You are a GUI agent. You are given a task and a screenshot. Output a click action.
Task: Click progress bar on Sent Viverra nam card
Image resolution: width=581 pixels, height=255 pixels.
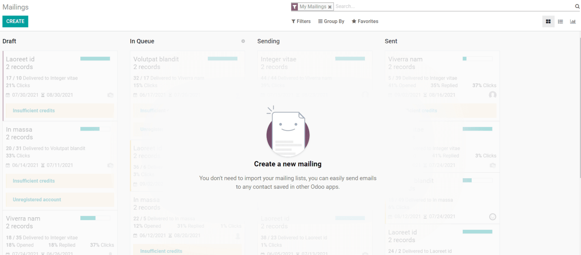(477, 59)
